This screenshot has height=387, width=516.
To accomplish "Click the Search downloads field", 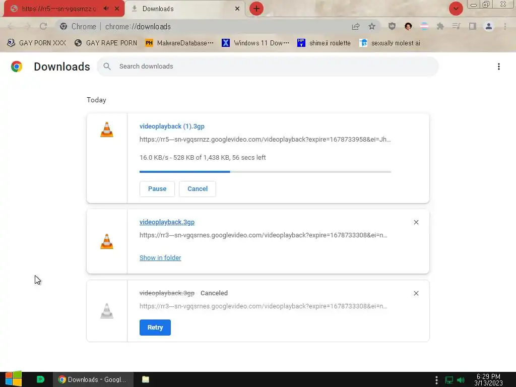I will point(268,67).
